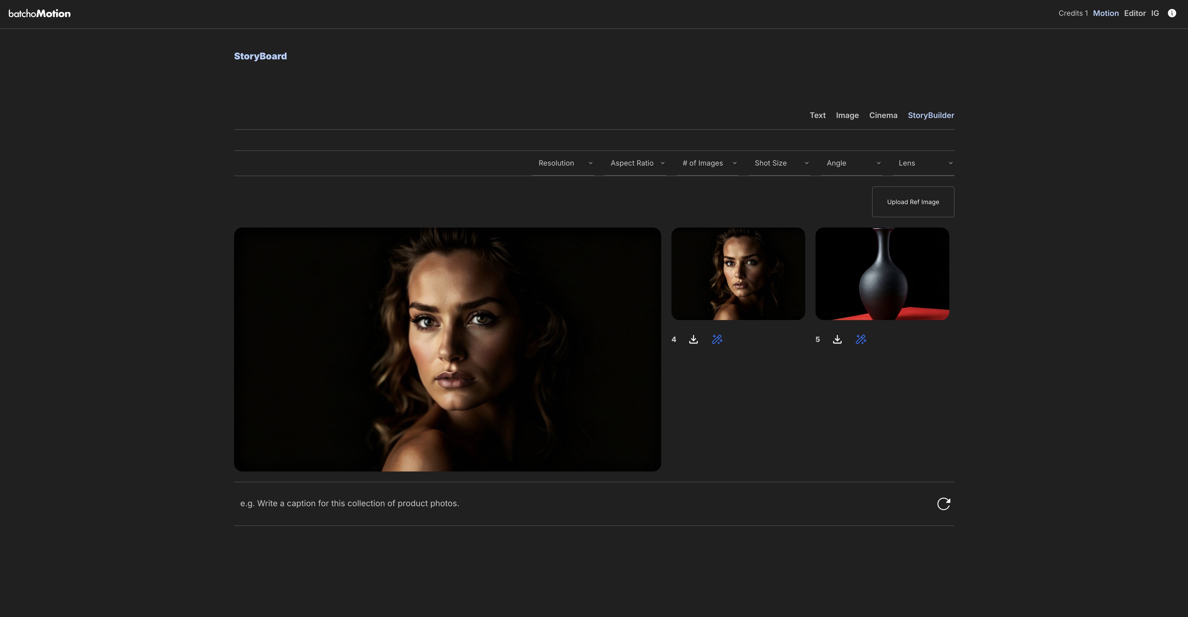Click the batchoMotion logo

pyautogui.click(x=40, y=13)
